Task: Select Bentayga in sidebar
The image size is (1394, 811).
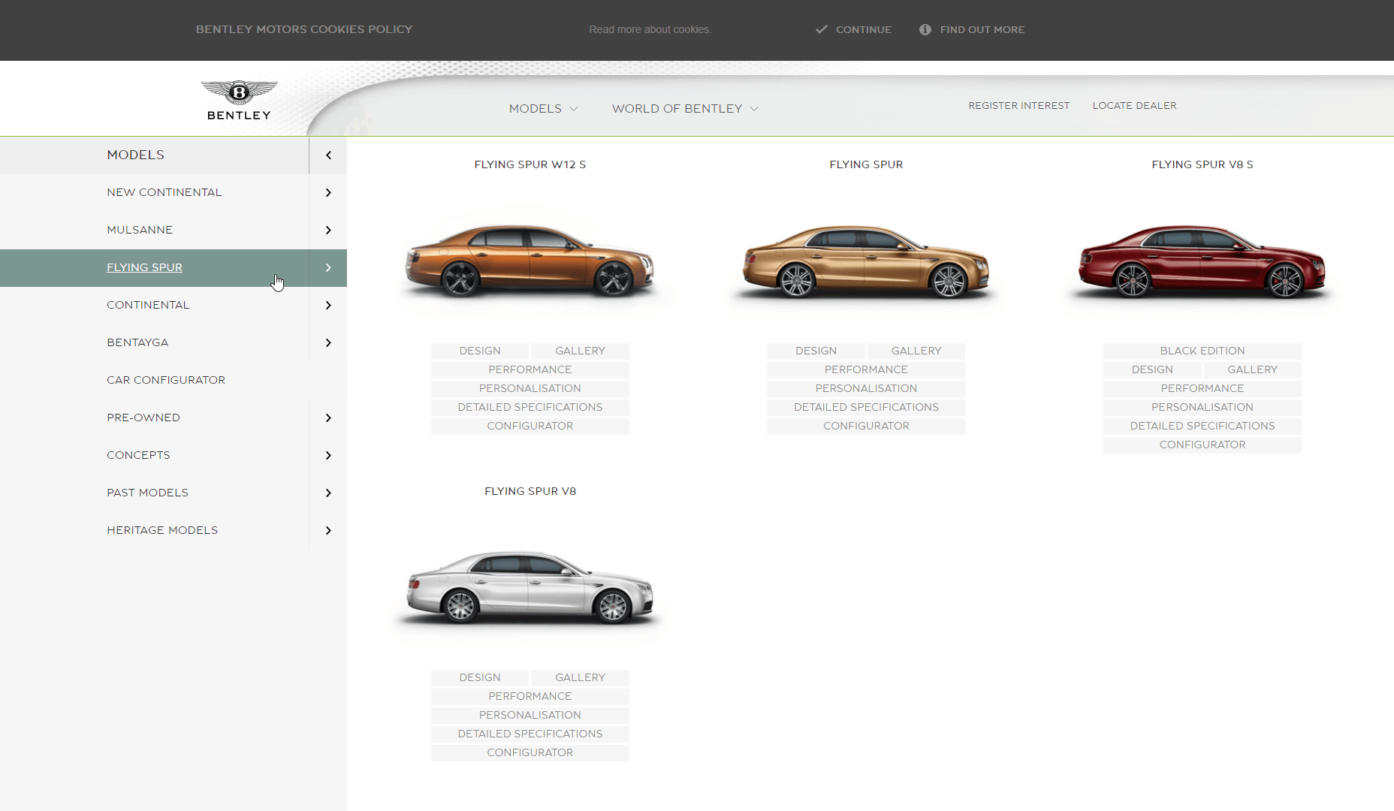Action: click(137, 342)
